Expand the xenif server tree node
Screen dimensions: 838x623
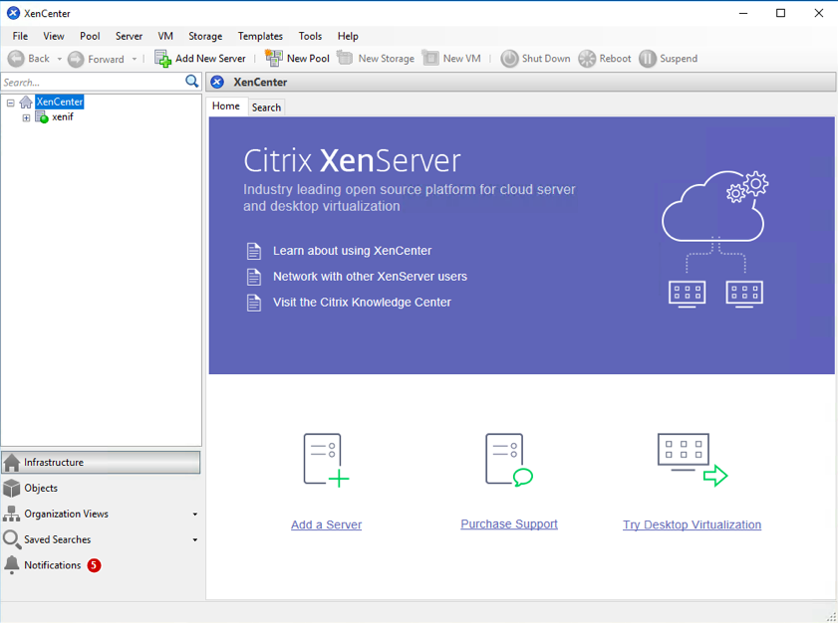(x=26, y=116)
